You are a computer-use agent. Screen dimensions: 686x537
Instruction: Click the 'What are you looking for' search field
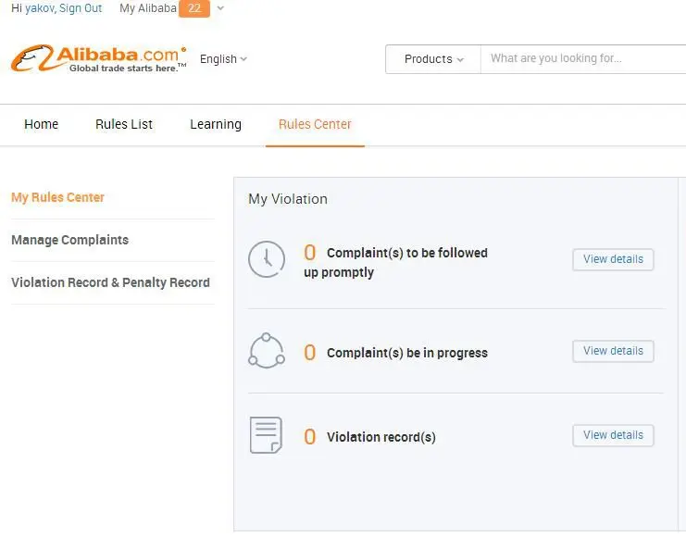point(583,59)
